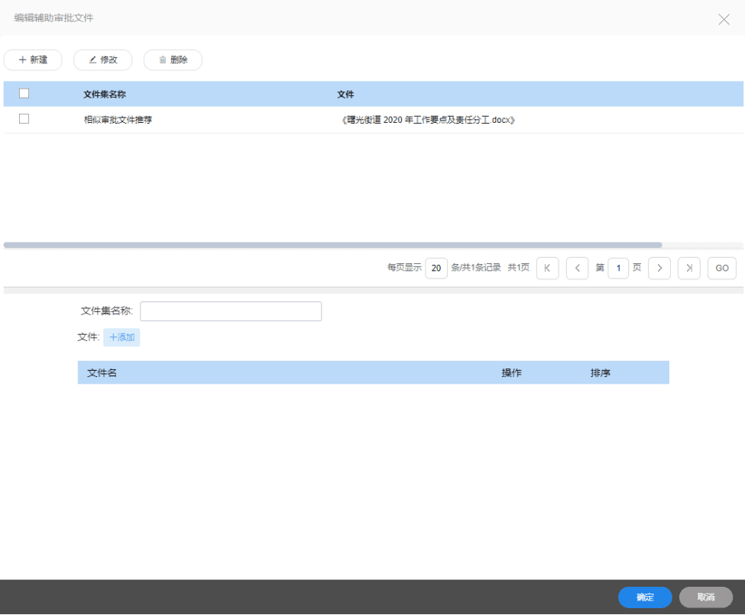Click the 文件集名称 column header

(x=105, y=94)
